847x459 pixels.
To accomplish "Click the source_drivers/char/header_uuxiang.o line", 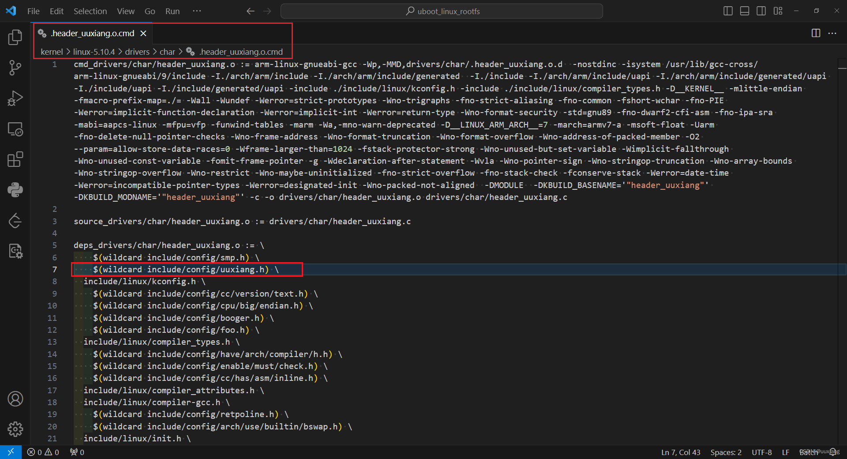I will pyautogui.click(x=242, y=221).
